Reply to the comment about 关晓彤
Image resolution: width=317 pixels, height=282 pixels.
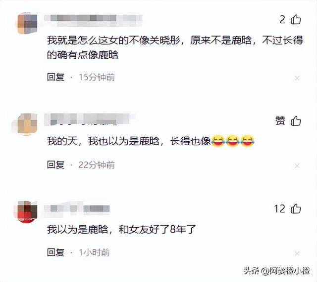[x=55, y=77]
